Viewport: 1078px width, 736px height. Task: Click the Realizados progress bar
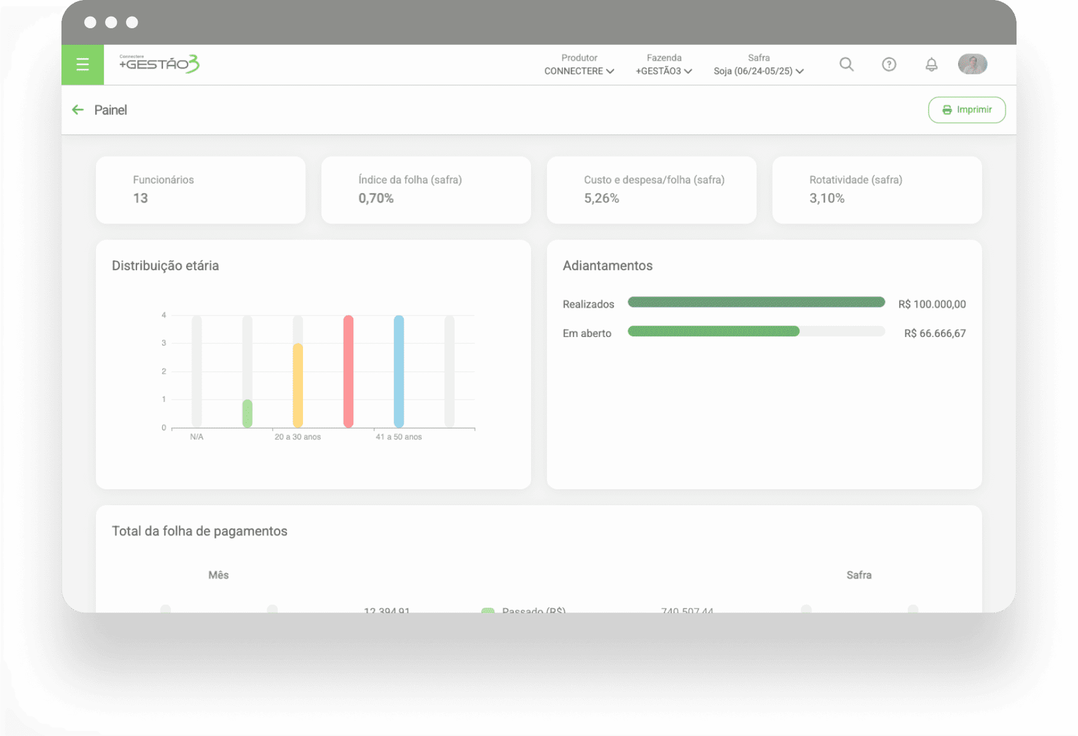tap(756, 302)
